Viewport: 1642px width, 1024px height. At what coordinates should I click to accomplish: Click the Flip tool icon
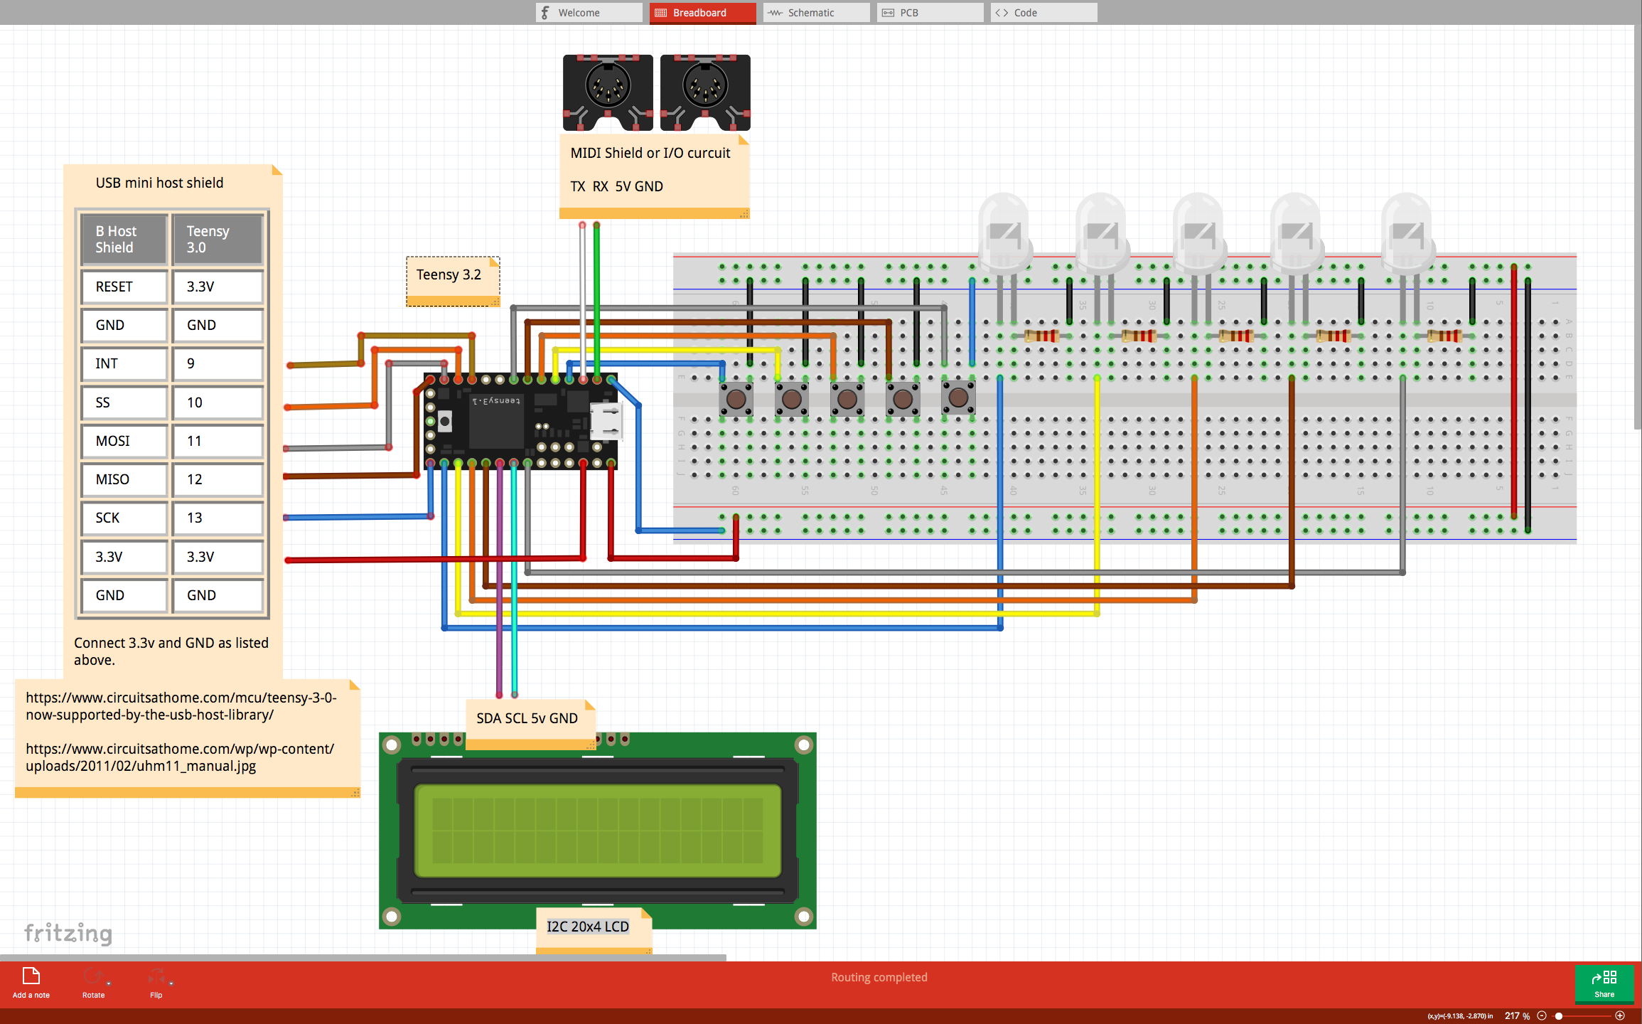[156, 976]
